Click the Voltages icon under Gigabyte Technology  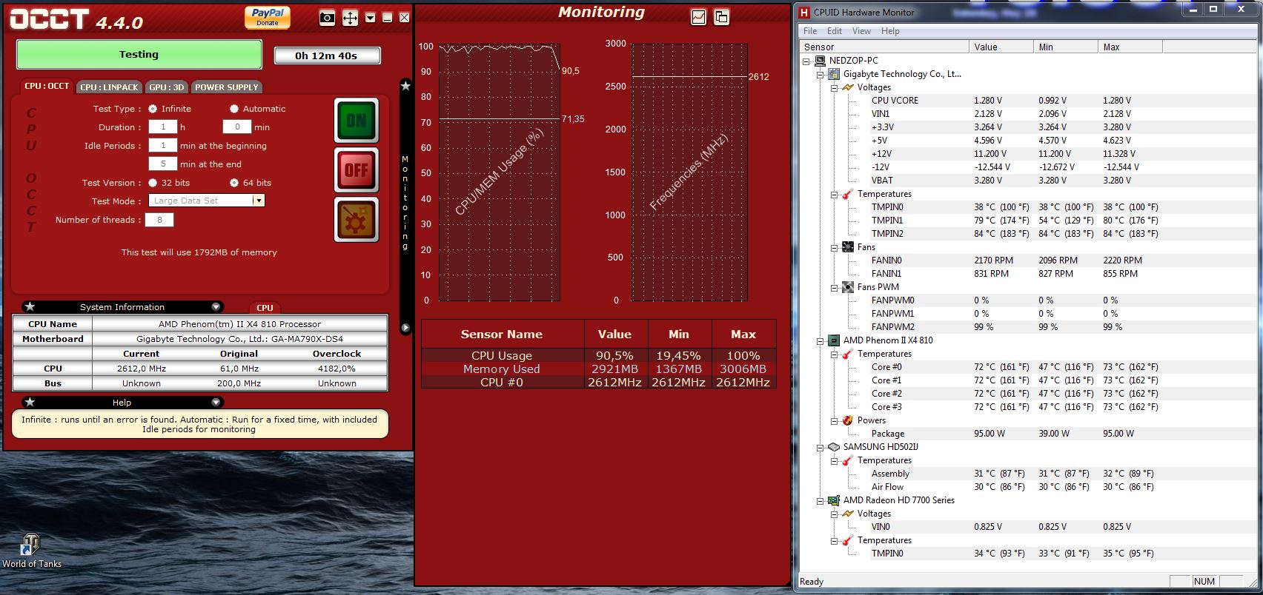(848, 87)
